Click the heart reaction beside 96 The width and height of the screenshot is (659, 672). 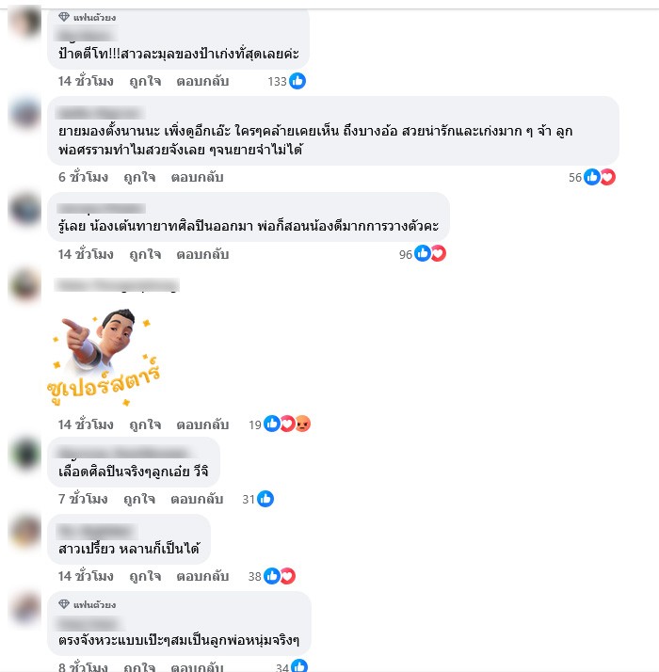point(439,254)
